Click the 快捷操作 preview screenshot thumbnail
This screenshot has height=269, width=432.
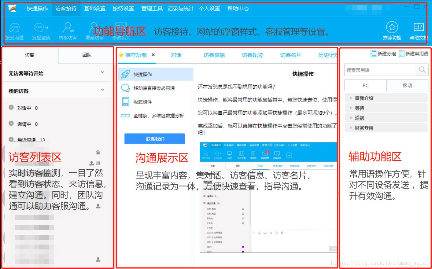tap(268, 197)
